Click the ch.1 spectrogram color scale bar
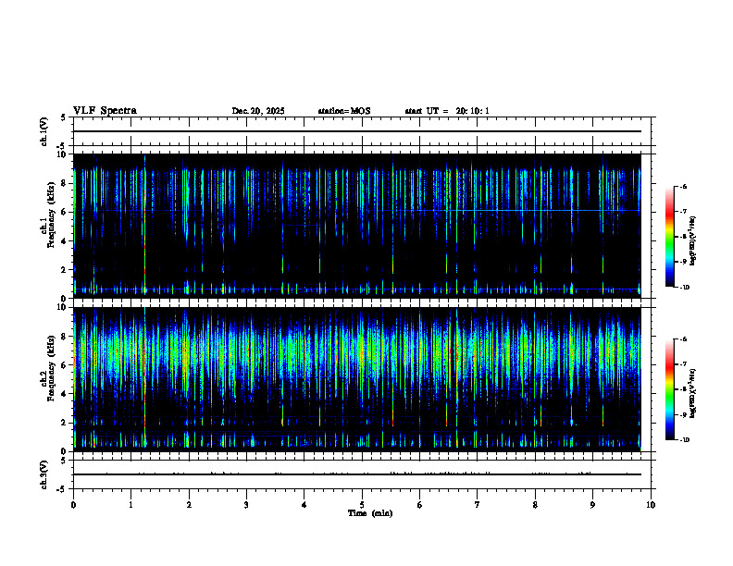733x566 pixels. pyautogui.click(x=669, y=237)
